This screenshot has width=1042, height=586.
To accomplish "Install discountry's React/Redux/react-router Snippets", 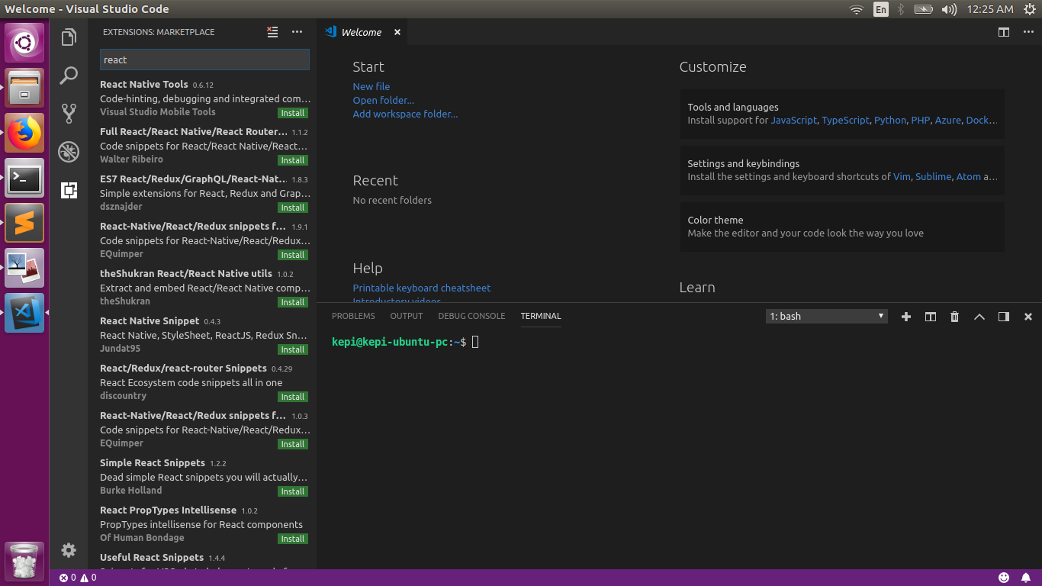I will point(293,397).
